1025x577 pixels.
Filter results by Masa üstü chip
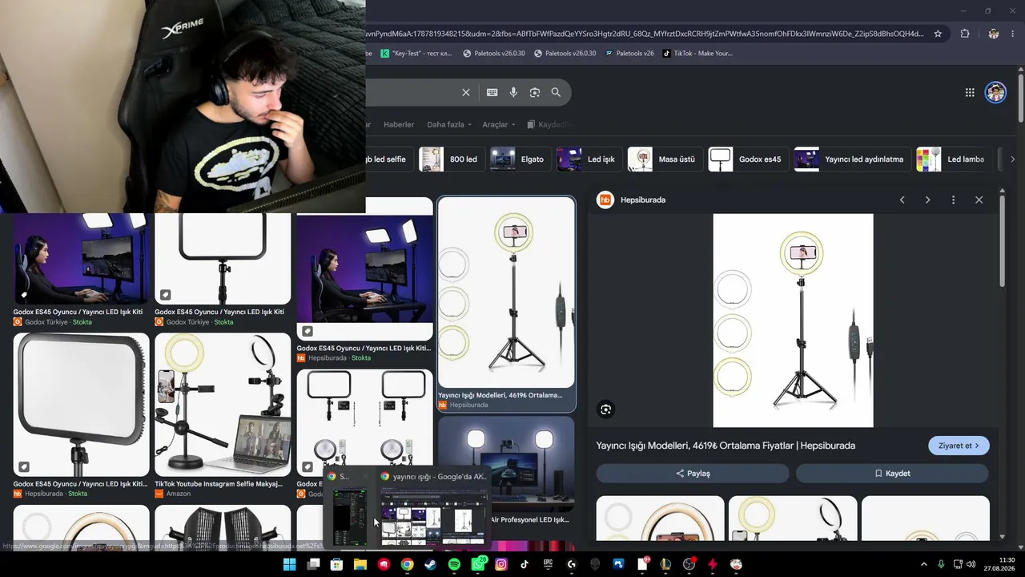pyautogui.click(x=665, y=159)
